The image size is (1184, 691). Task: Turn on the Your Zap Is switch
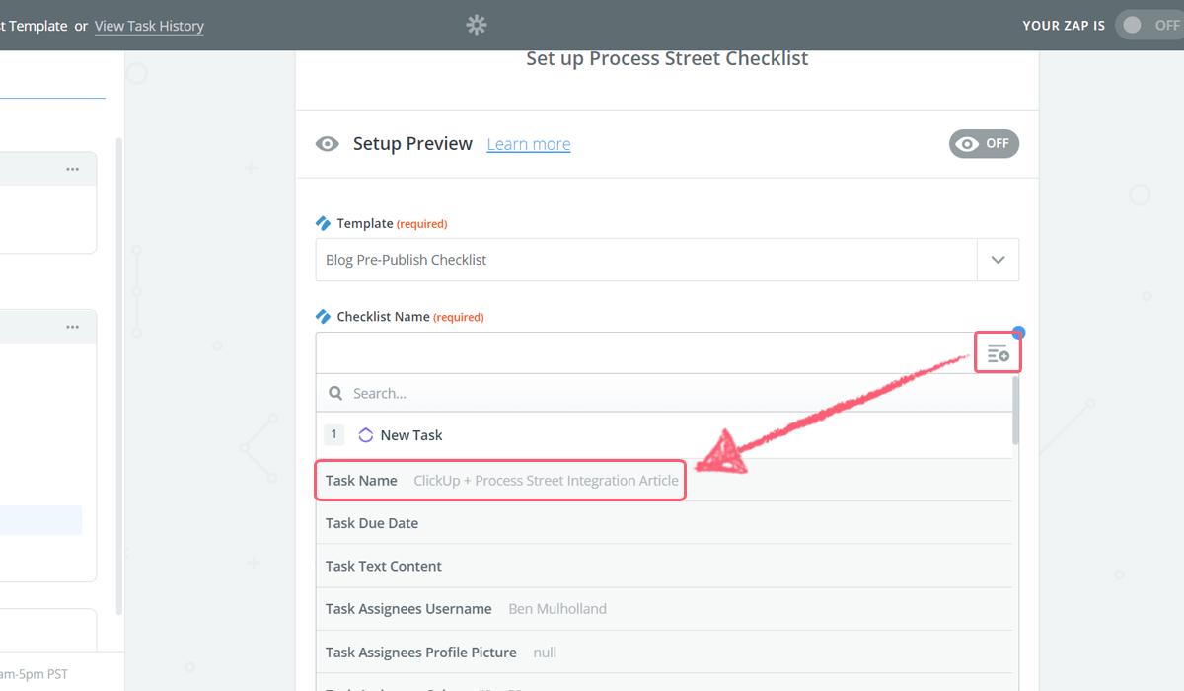(x=1147, y=26)
